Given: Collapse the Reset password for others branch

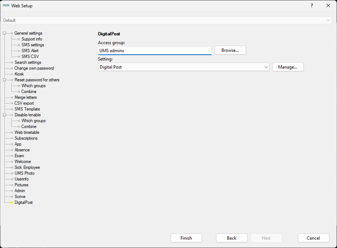Looking at the screenshot, I should click(3, 79).
